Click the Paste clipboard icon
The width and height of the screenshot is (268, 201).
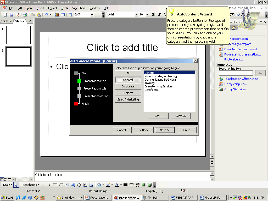coord(39,15)
